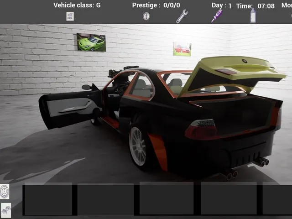Image resolution: width=292 pixels, height=219 pixels.
Task: Select the second empty inventory slot
Action: (x=105, y=199)
